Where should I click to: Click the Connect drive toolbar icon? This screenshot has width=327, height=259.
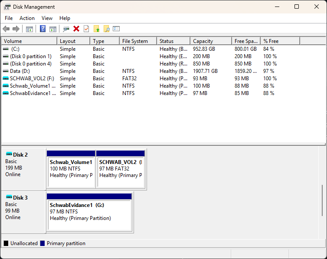coord(66,29)
